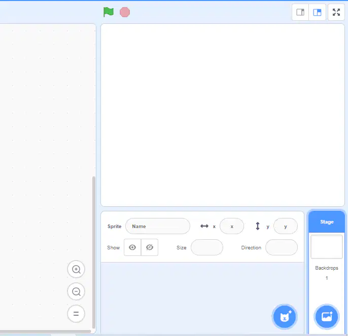Click the workspace vertical scrollbar
The width and height of the screenshot is (348, 336).
pyautogui.click(x=94, y=252)
